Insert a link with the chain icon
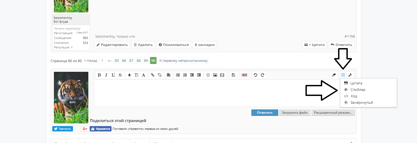The height and width of the screenshot is (143, 417). pyautogui.click(x=152, y=75)
